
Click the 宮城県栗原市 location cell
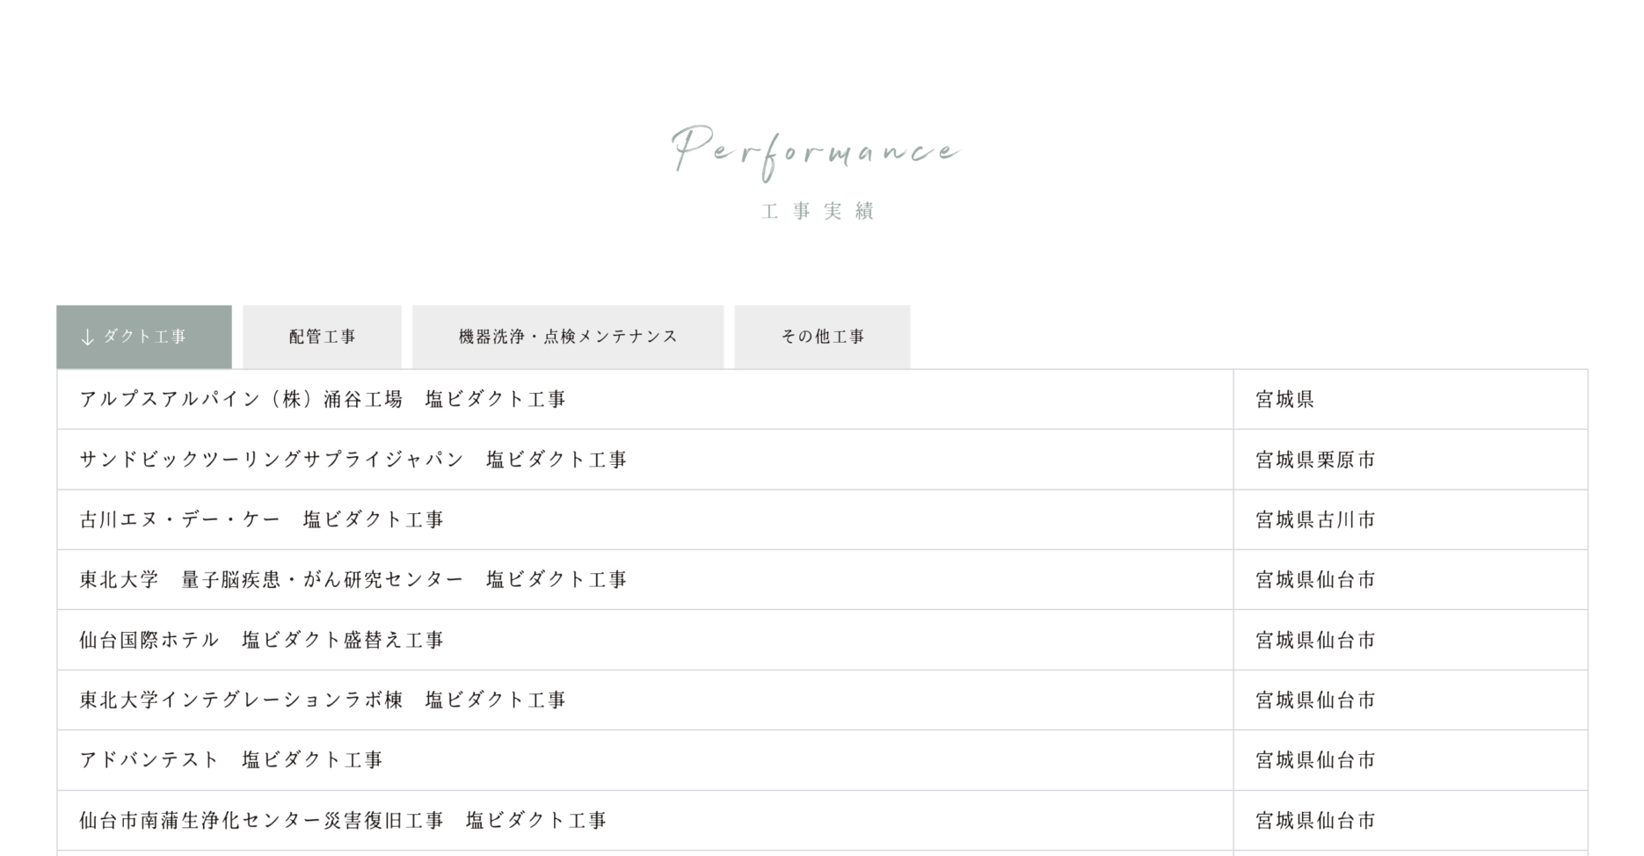click(x=1315, y=461)
